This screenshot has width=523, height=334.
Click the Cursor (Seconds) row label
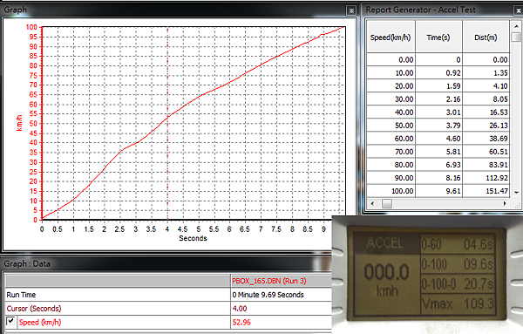click(34, 309)
